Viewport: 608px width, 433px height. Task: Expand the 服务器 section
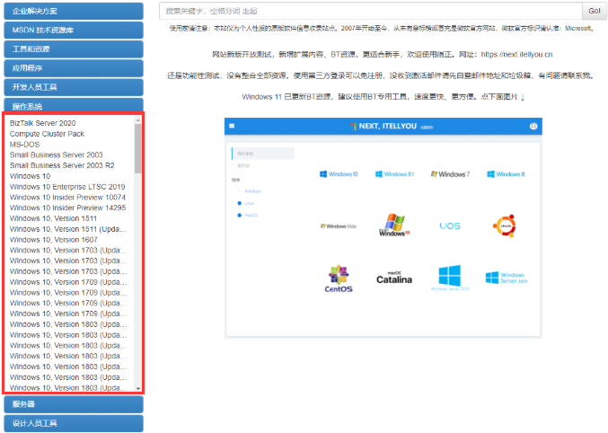pyautogui.click(x=72, y=404)
